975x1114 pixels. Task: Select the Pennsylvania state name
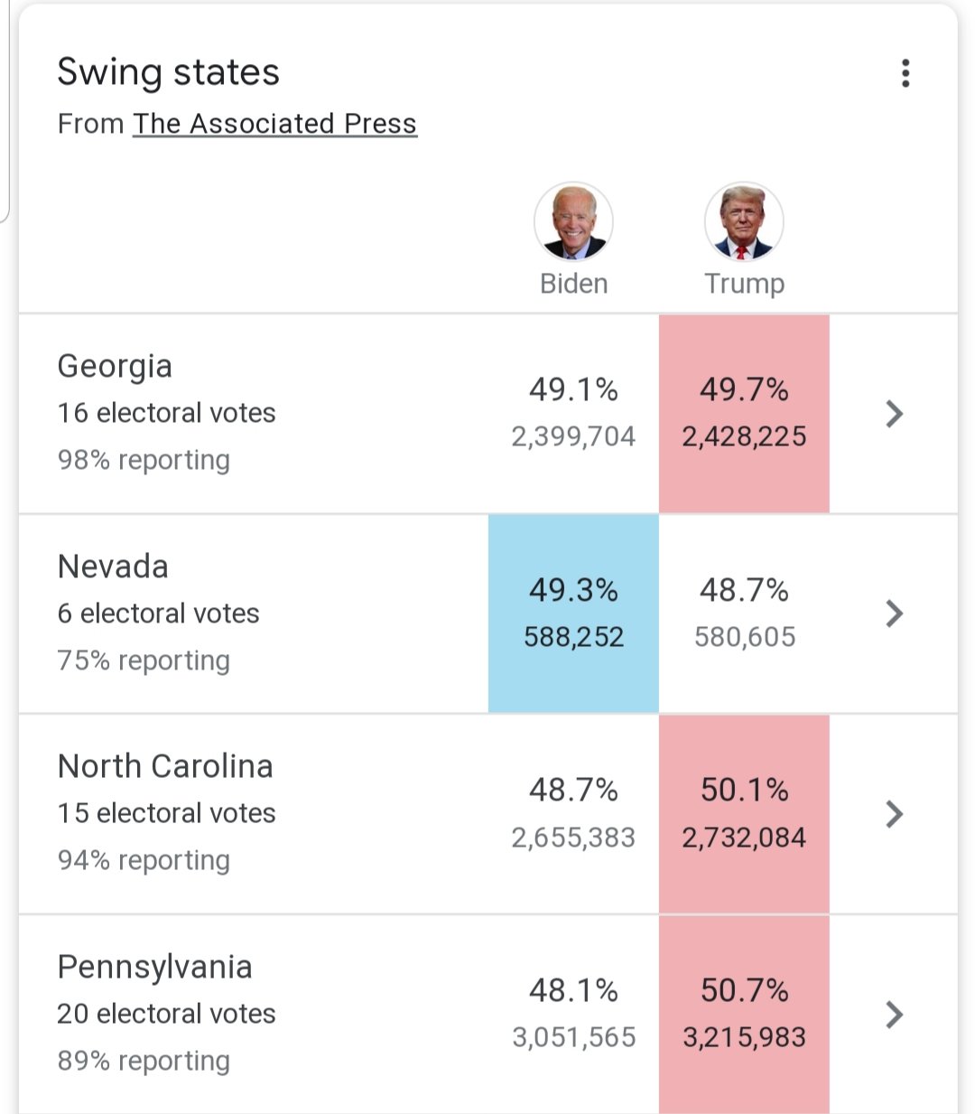(154, 967)
